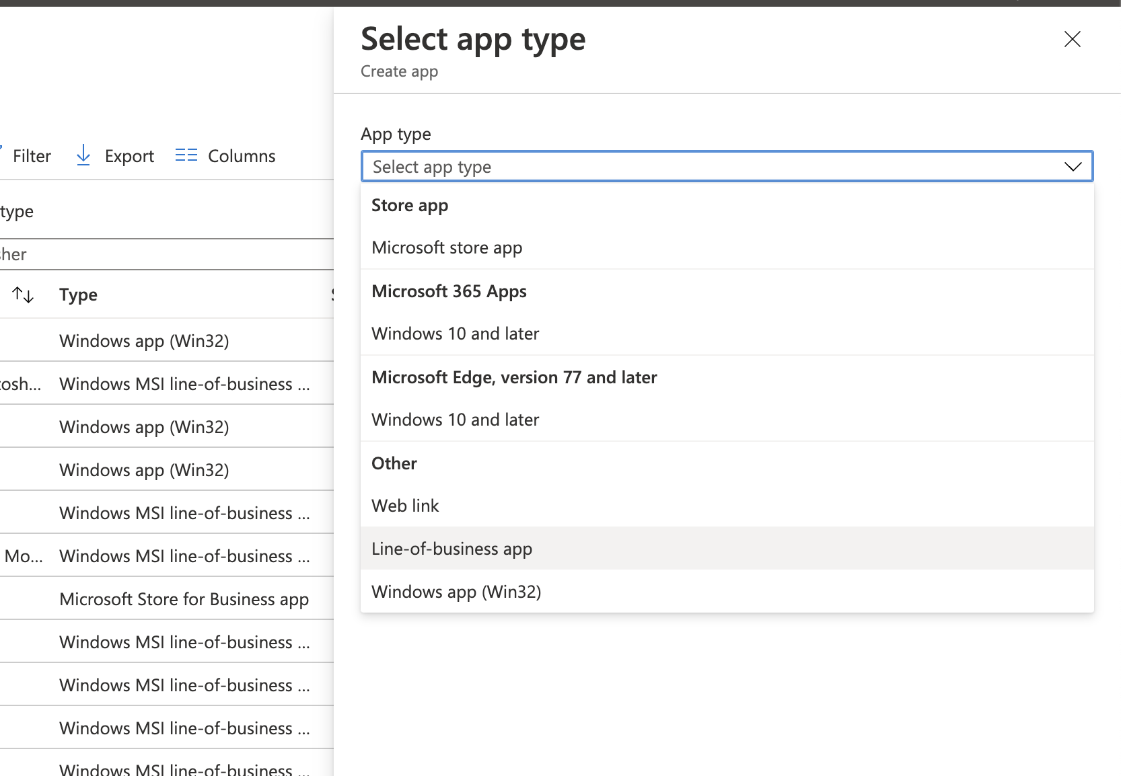Viewport: 1121px width, 776px height.
Task: Open the Filter options
Action: 27,156
